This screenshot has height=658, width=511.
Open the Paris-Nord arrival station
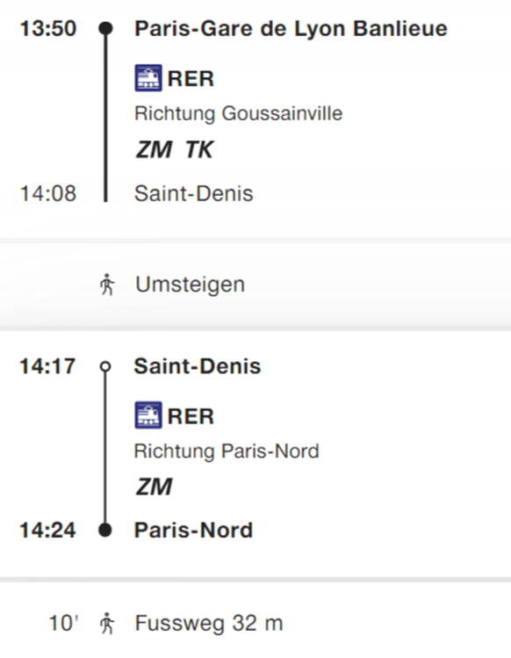(x=193, y=530)
